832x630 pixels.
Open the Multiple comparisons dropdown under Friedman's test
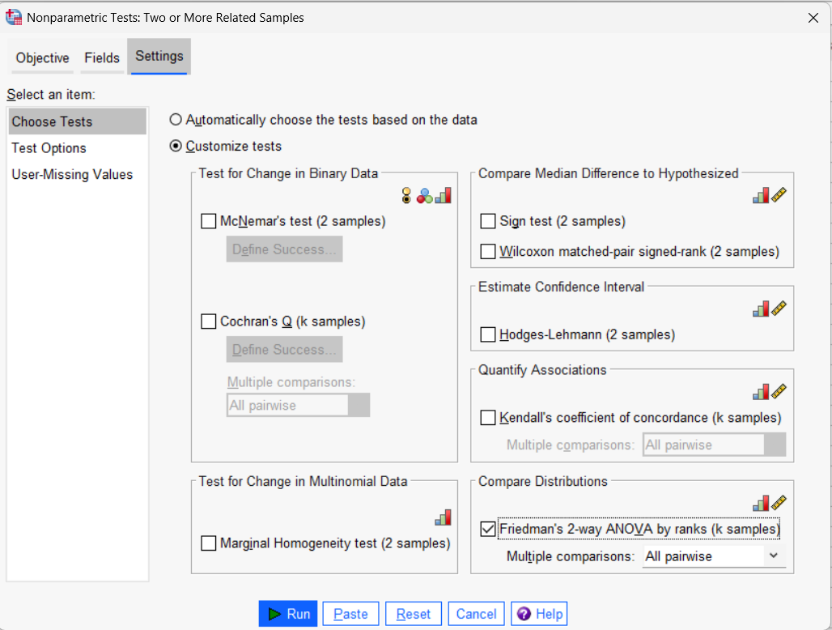(x=773, y=556)
